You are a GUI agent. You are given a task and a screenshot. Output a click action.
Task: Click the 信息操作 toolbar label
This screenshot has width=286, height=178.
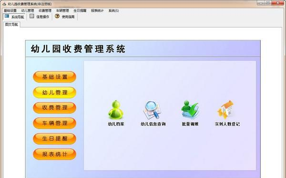[x=43, y=17]
